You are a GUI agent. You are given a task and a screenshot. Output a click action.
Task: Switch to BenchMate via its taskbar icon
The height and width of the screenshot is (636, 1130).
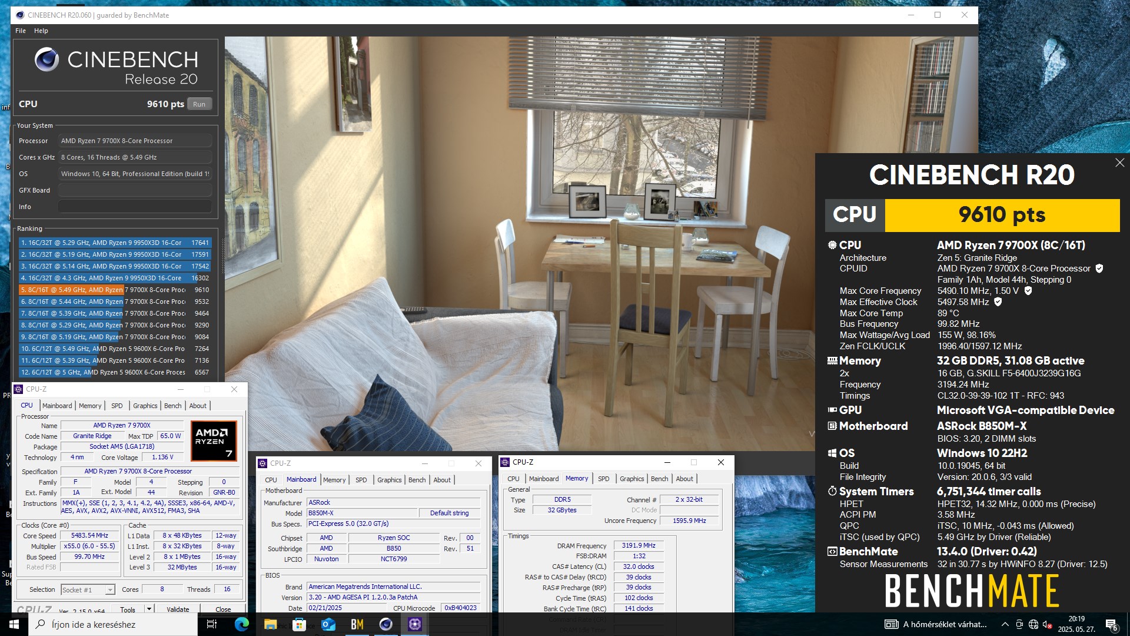(357, 624)
